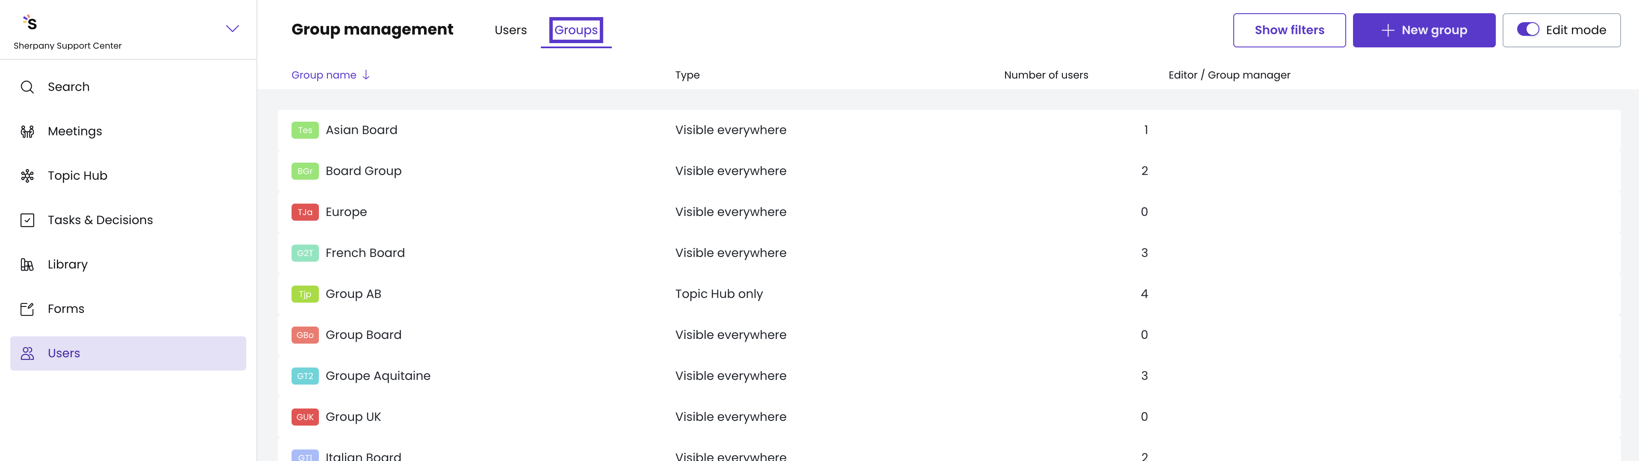
Task: Select the Groups tab
Action: click(575, 30)
